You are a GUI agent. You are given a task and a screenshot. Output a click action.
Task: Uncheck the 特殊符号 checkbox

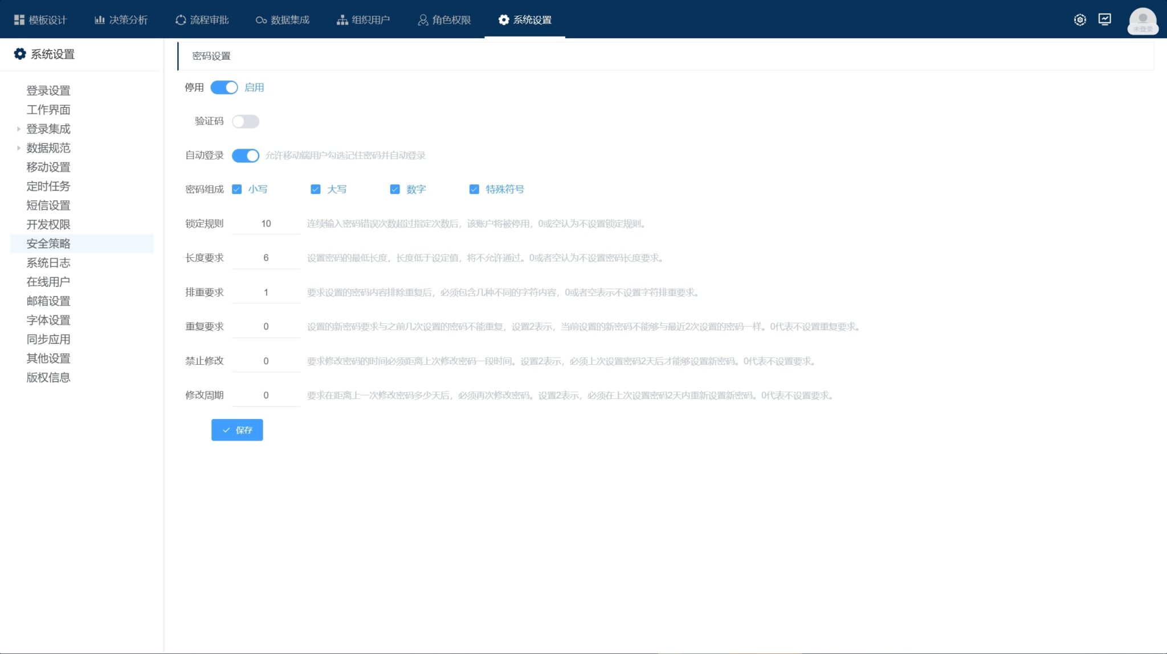click(x=474, y=189)
